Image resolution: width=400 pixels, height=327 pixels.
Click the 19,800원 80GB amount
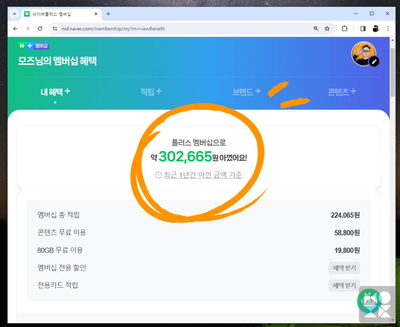347,250
